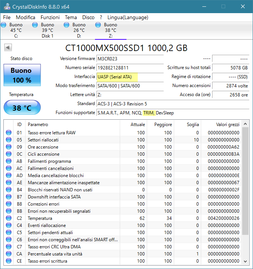253x269 pixels.
Task: Click the transfer mode field SATA/600
Action: click(130, 86)
